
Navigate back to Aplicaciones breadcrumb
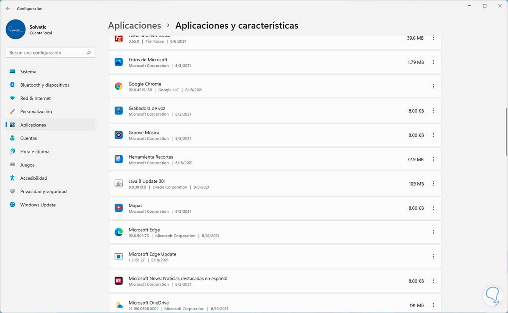[x=135, y=25]
